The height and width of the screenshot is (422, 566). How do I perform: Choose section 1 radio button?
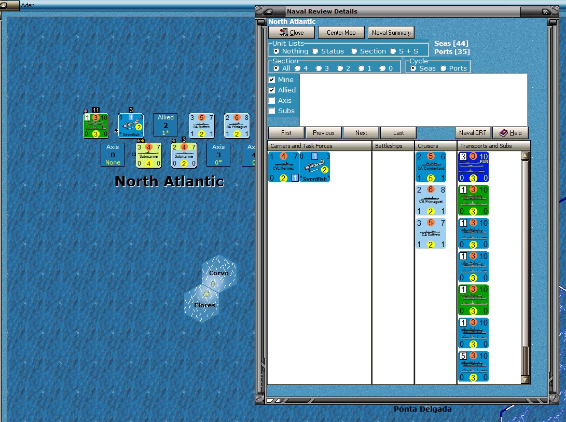click(365, 69)
